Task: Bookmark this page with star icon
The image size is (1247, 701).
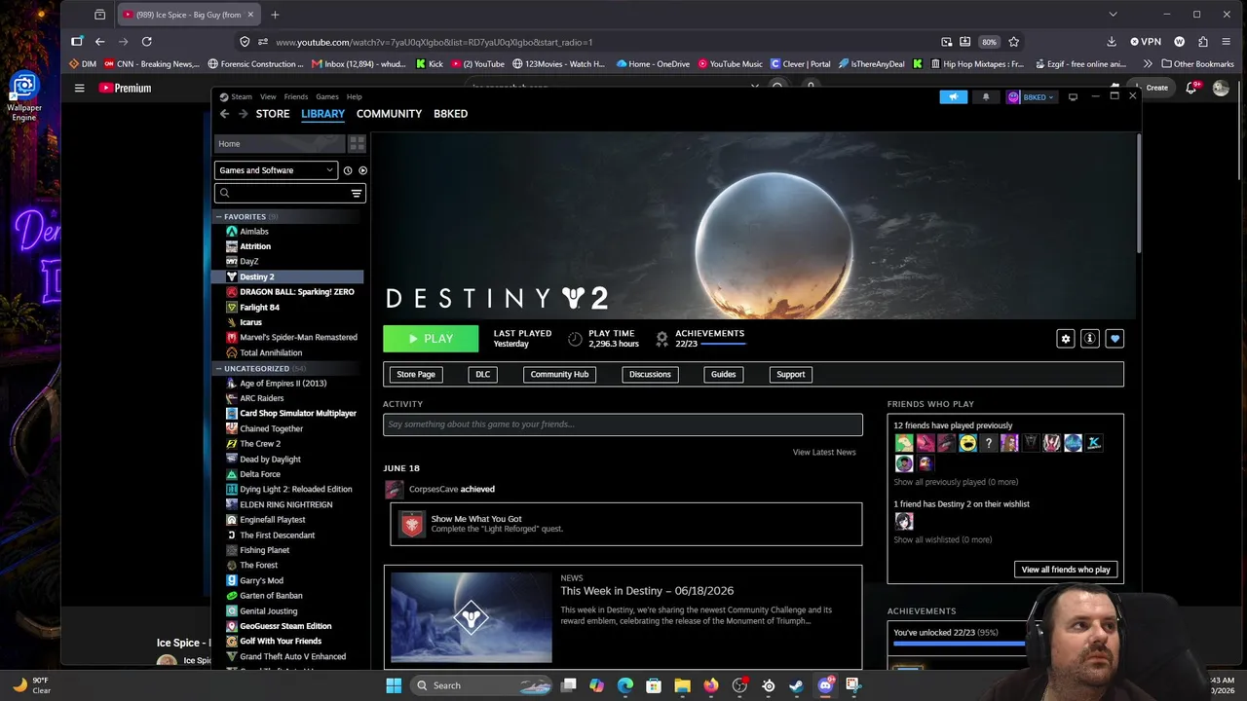Action: tap(1014, 42)
